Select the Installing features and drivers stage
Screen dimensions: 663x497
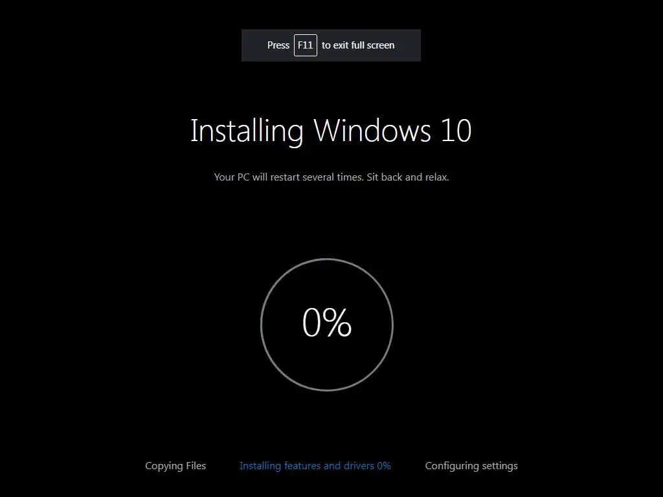point(315,466)
